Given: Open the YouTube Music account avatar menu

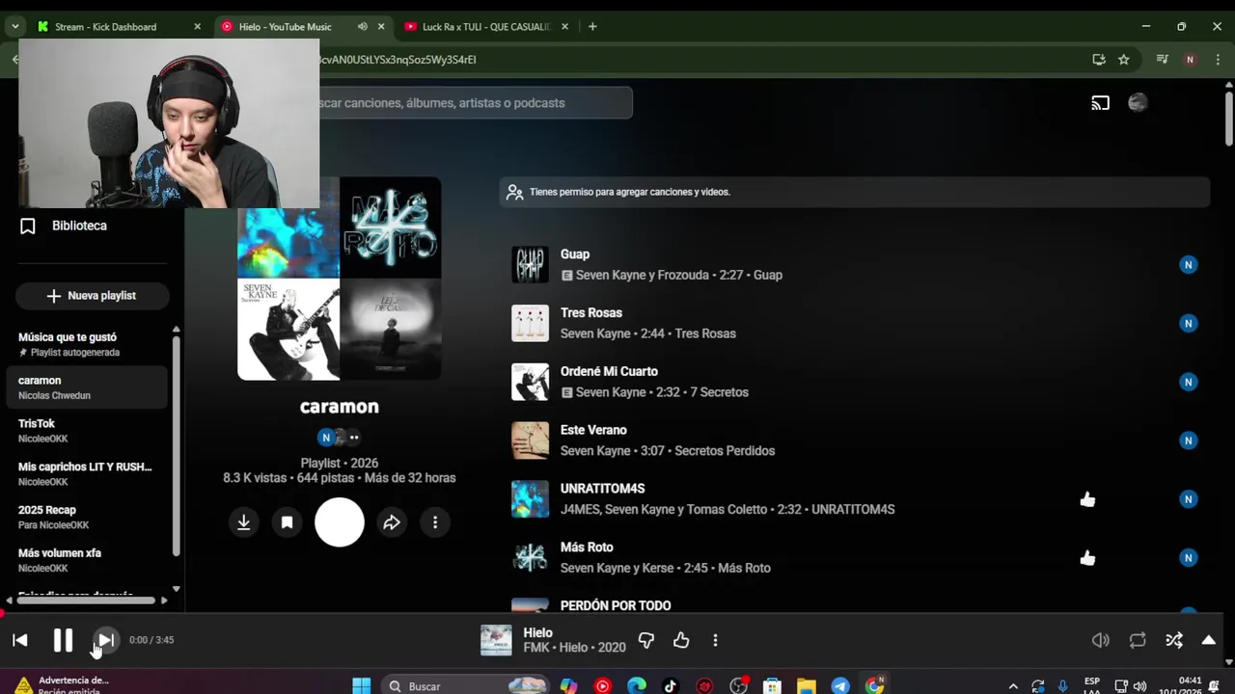Looking at the screenshot, I should tap(1139, 103).
